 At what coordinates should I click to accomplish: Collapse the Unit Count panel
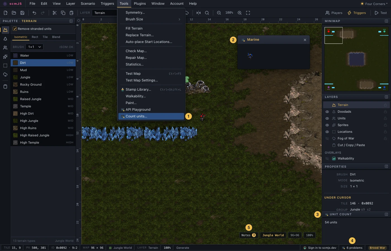coord(386,214)
